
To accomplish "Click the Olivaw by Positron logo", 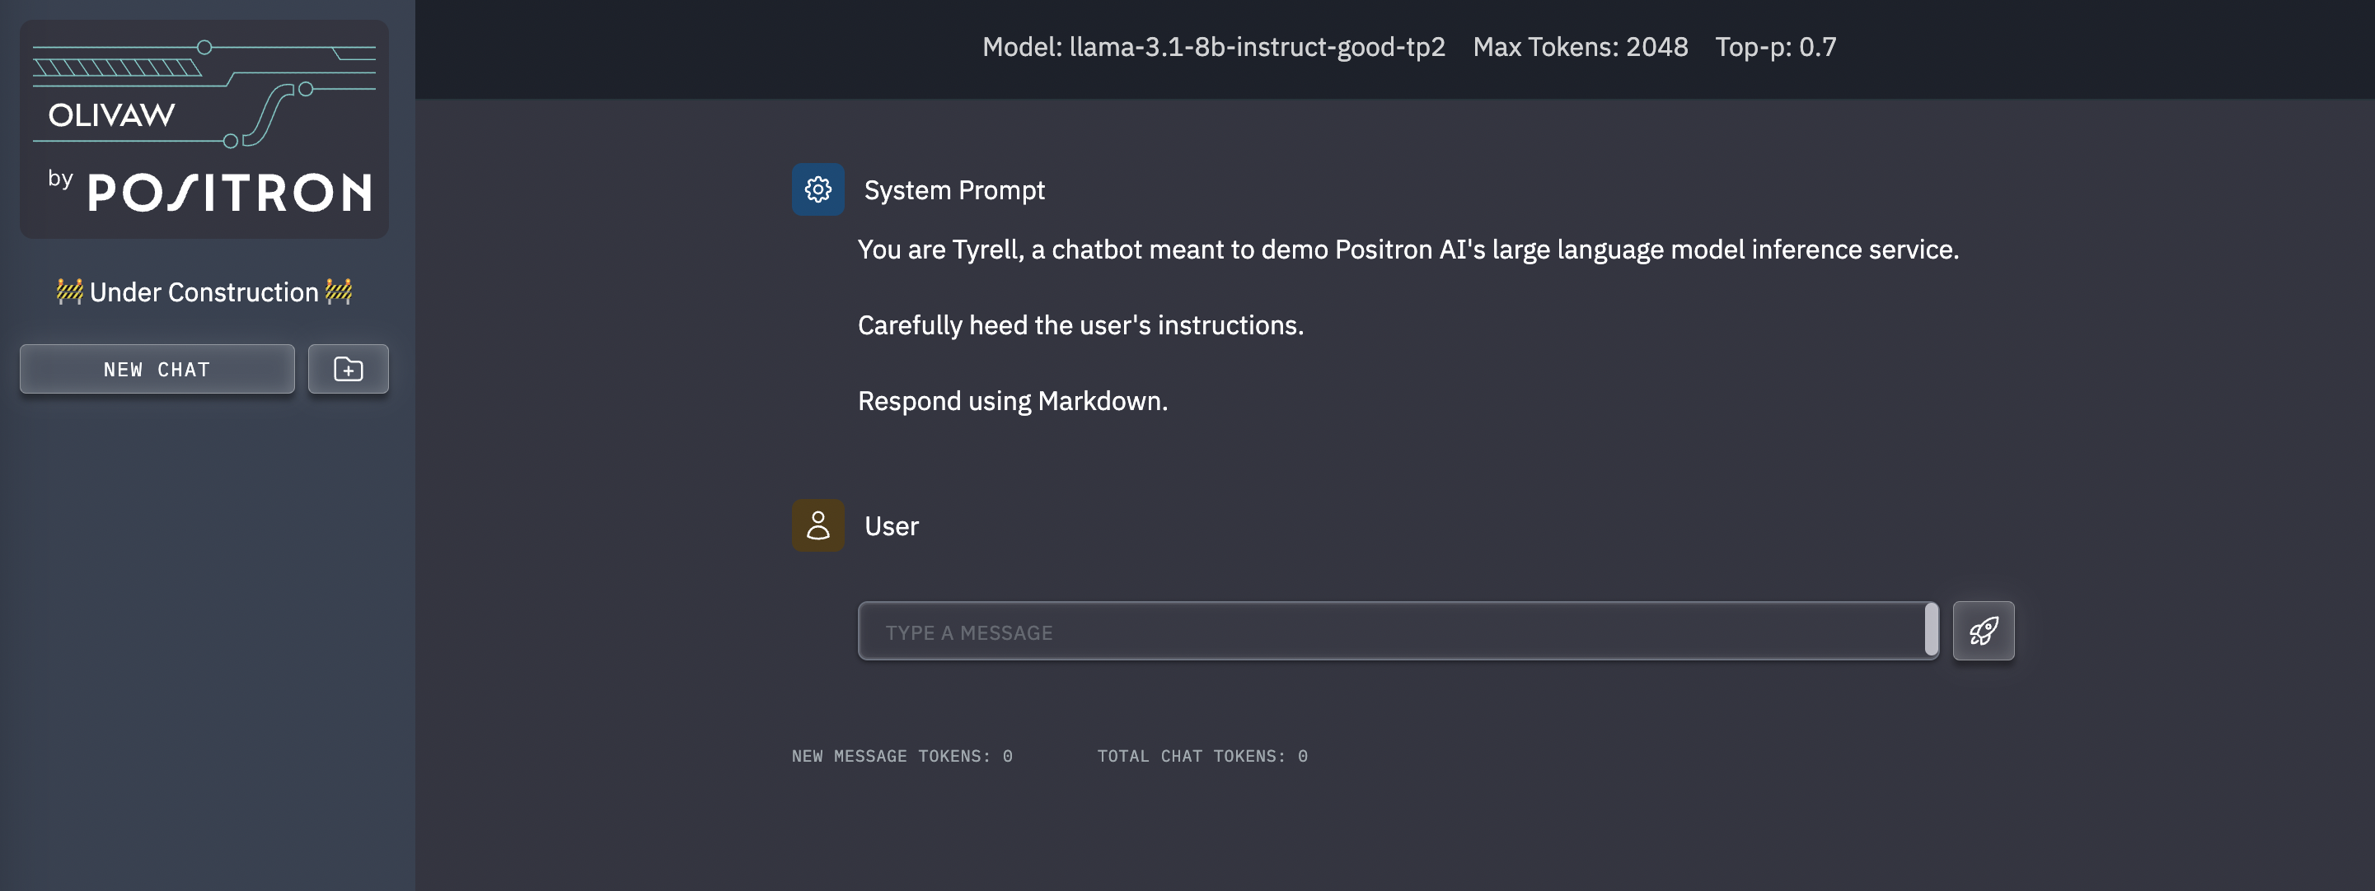I will pyautogui.click(x=204, y=129).
